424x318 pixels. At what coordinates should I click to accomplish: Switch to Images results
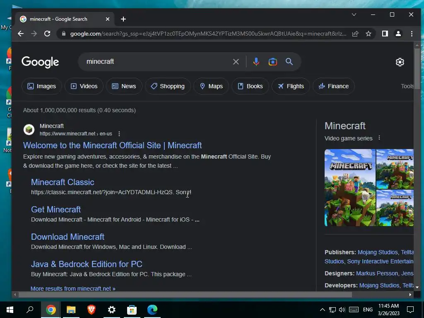point(42,86)
